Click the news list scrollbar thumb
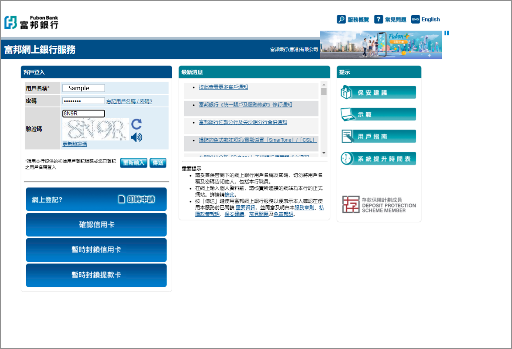Image resolution: width=512 pixels, height=349 pixels. (324, 91)
